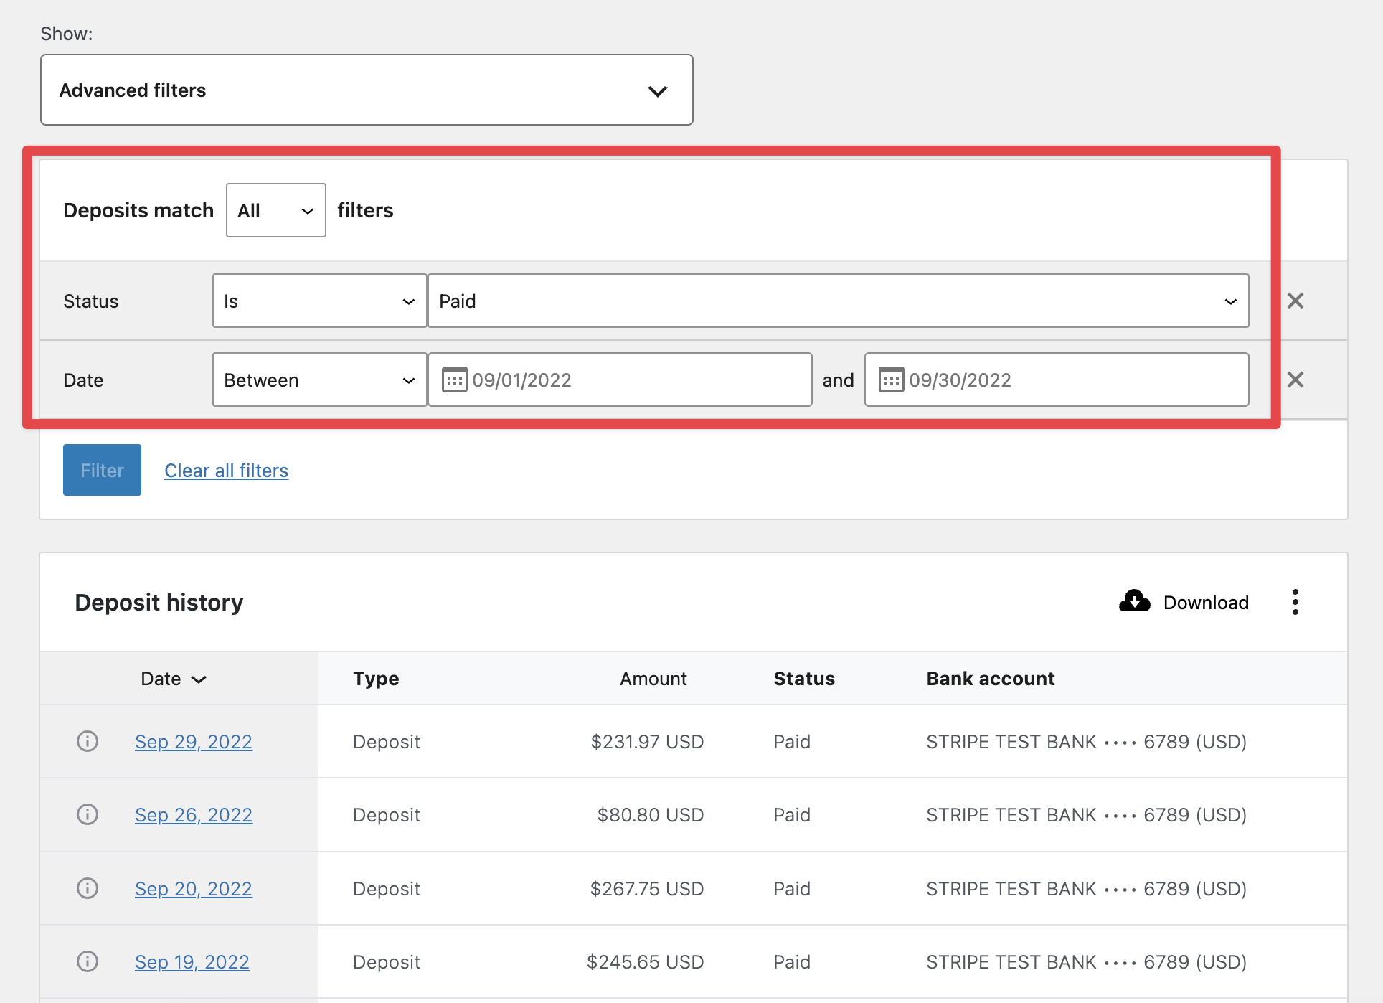Click info icon beside Sep 19, 2022

(88, 961)
